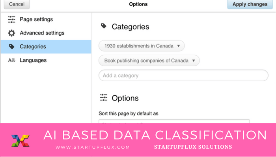The width and height of the screenshot is (276, 157).
Task: Click the Advanced settings gear icon
Action: tap(11, 33)
